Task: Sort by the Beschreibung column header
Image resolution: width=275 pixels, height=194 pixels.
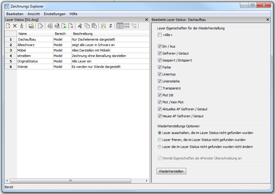Action: click(x=83, y=34)
